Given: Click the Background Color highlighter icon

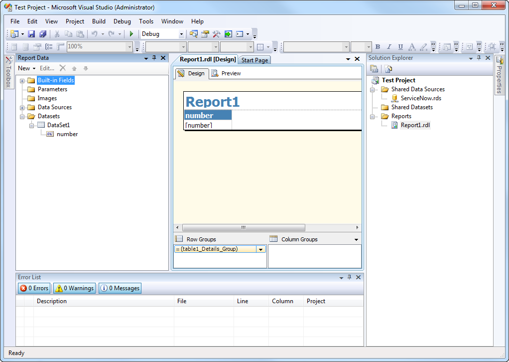Looking at the screenshot, I should tap(424, 47).
